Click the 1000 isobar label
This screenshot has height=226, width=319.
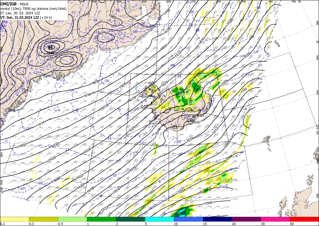[x=208, y=203]
